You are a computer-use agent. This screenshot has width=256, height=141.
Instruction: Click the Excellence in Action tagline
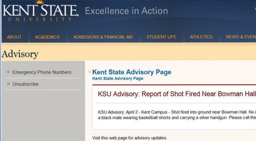click(x=126, y=11)
